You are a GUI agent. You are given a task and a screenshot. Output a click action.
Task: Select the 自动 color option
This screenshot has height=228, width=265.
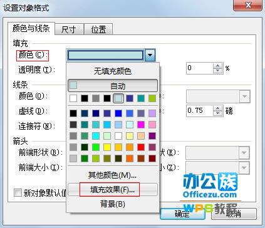113,86
